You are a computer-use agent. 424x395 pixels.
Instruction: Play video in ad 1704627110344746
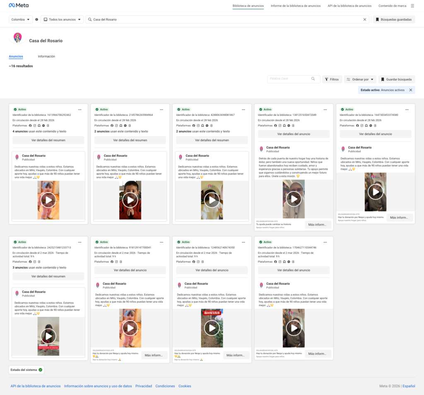pyautogui.click(x=294, y=328)
